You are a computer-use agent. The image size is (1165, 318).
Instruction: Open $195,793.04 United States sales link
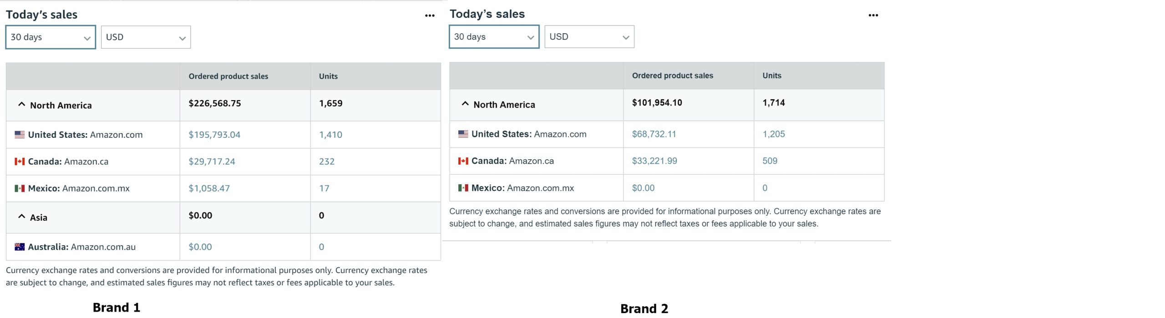pyautogui.click(x=214, y=135)
